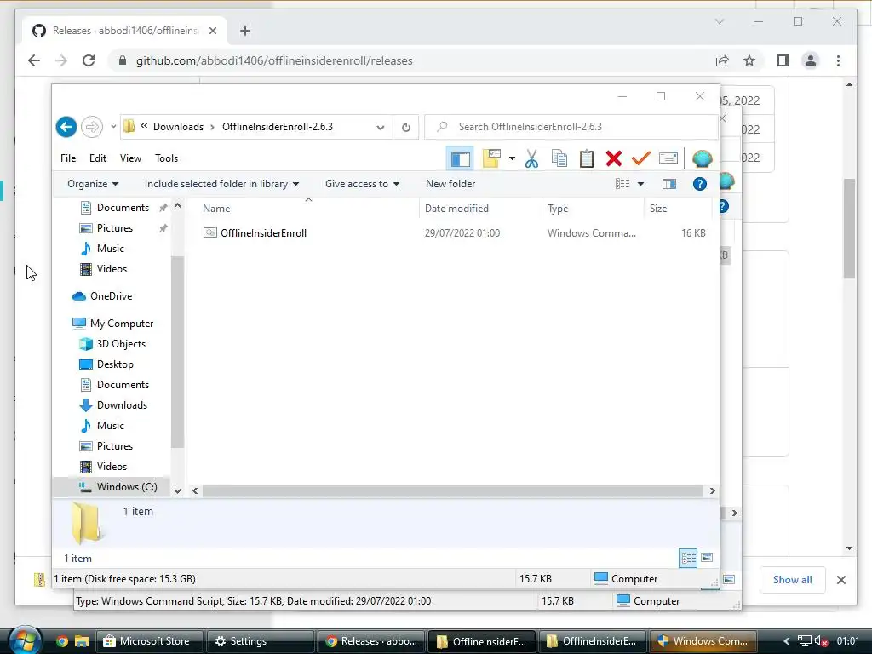Focus the Search OfflineInsiderEnroll-2.6.3 box

[x=571, y=127]
